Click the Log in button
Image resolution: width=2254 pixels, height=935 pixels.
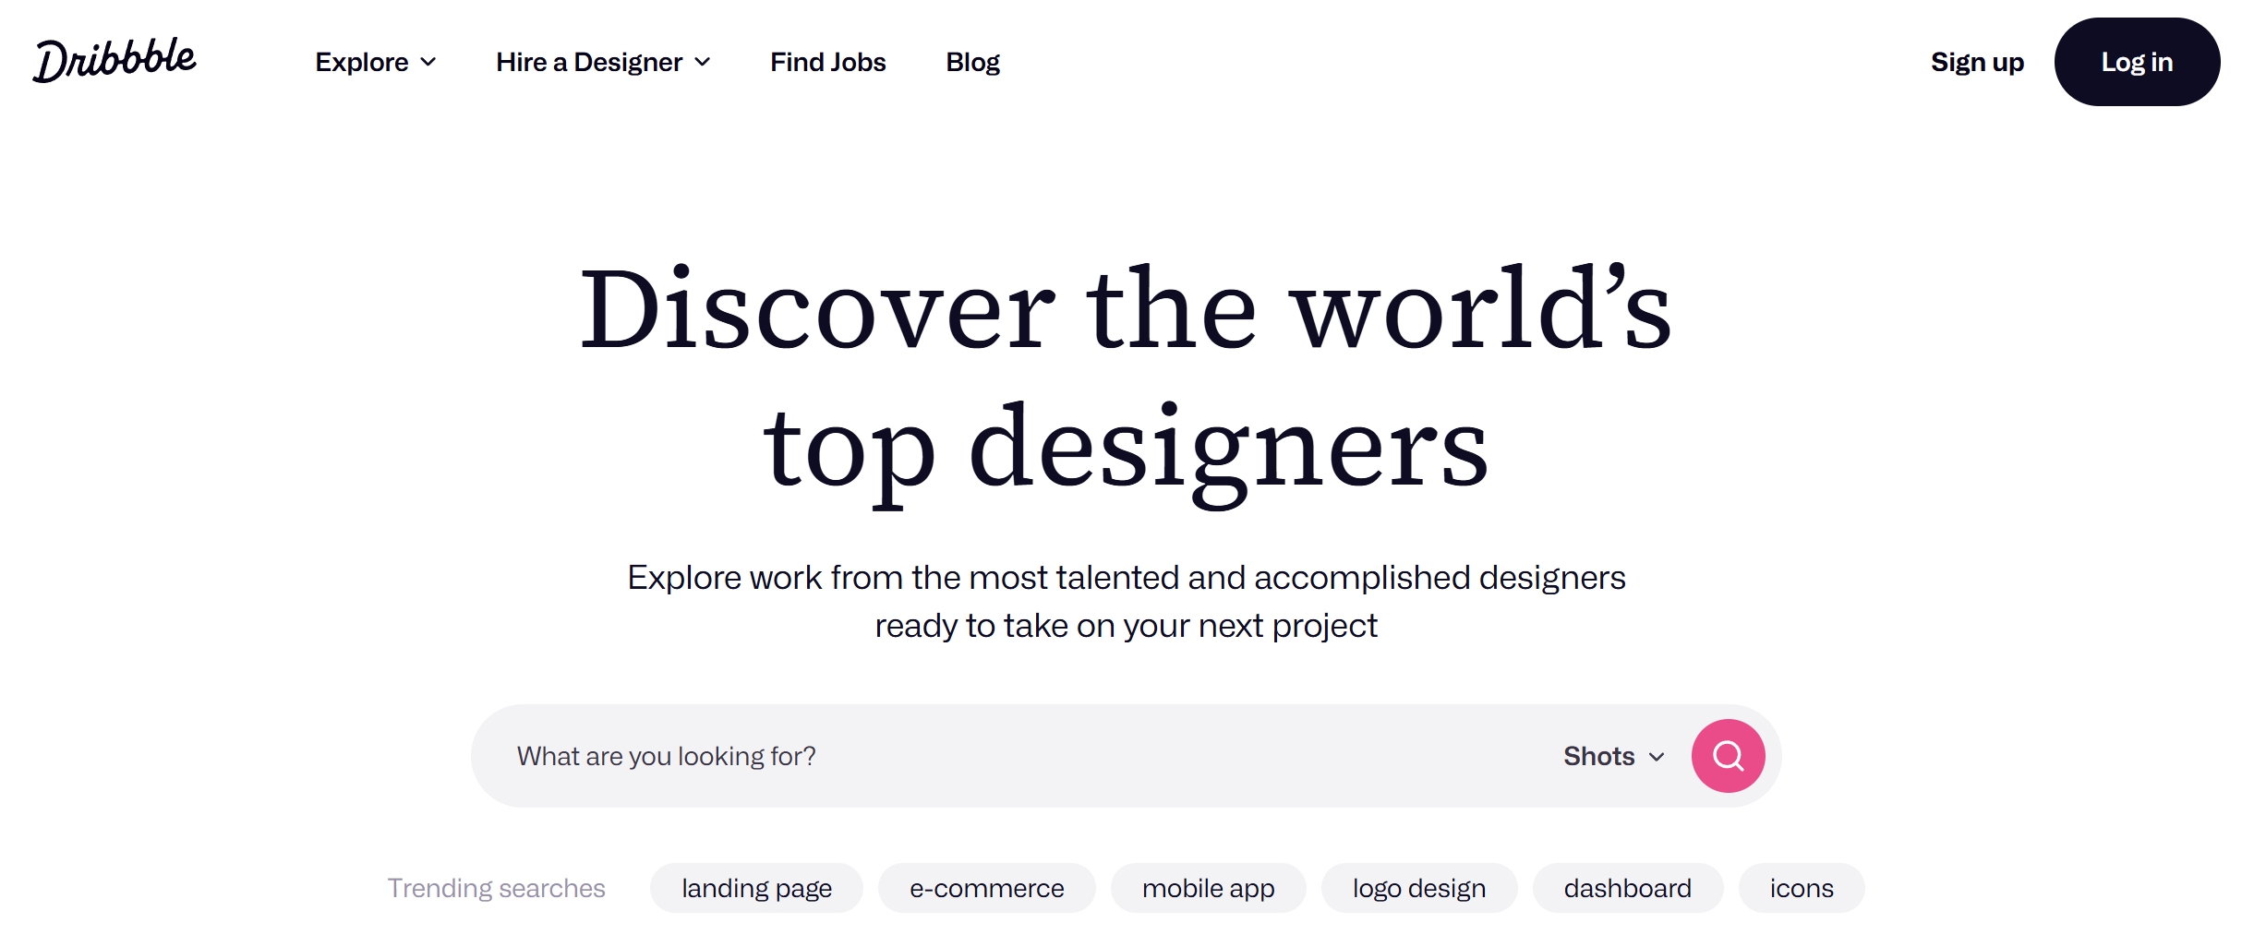point(2137,62)
